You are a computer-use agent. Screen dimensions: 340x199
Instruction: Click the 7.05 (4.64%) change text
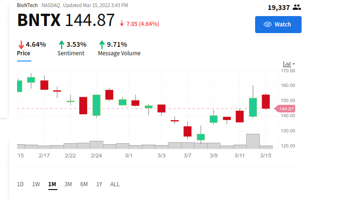143,24
